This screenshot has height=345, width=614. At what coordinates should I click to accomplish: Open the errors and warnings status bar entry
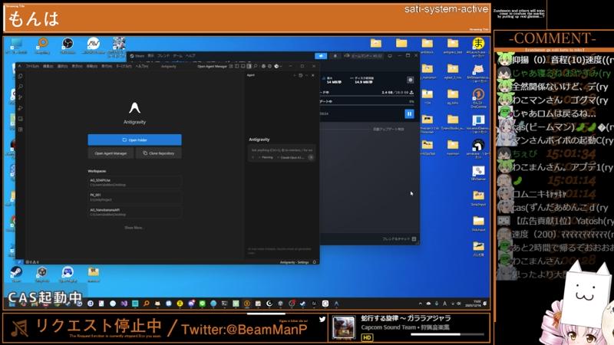(32, 262)
